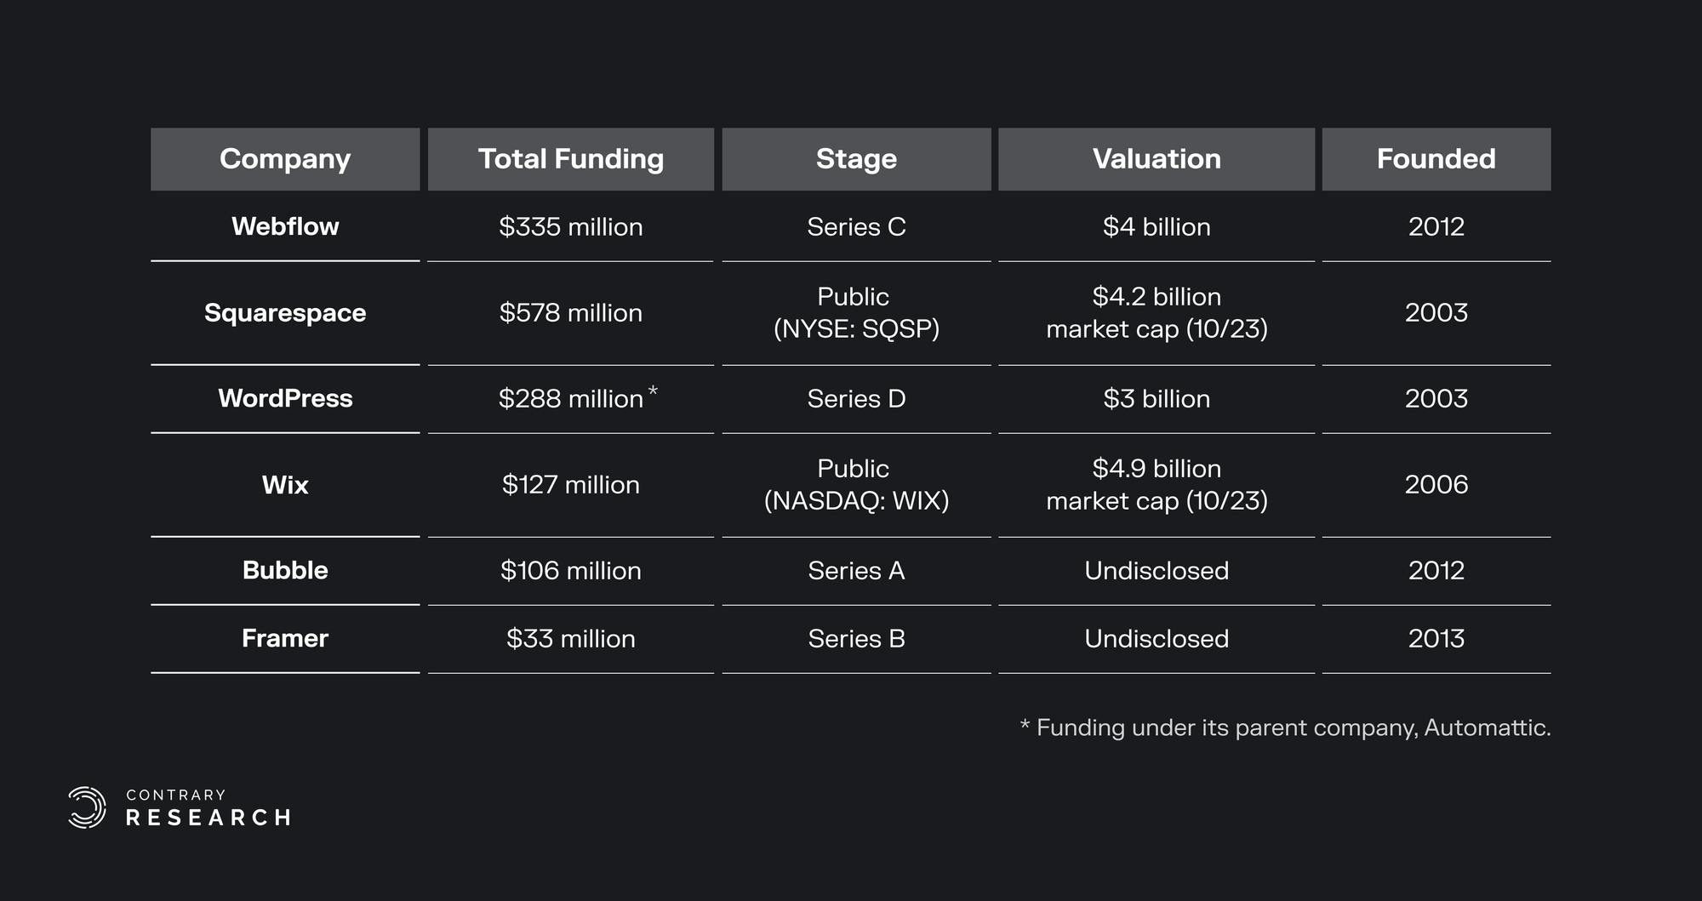The height and width of the screenshot is (901, 1702).
Task: Click the Bubble company name
Action: click(285, 570)
